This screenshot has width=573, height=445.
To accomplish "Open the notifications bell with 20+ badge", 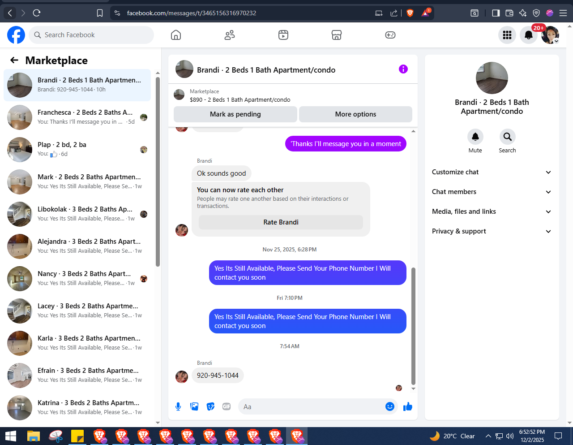I will (x=529, y=35).
